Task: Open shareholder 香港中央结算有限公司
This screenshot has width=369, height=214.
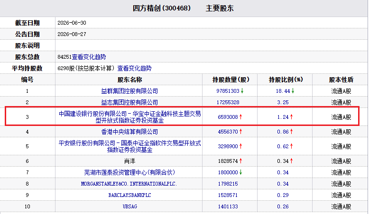Action: (x=129, y=132)
